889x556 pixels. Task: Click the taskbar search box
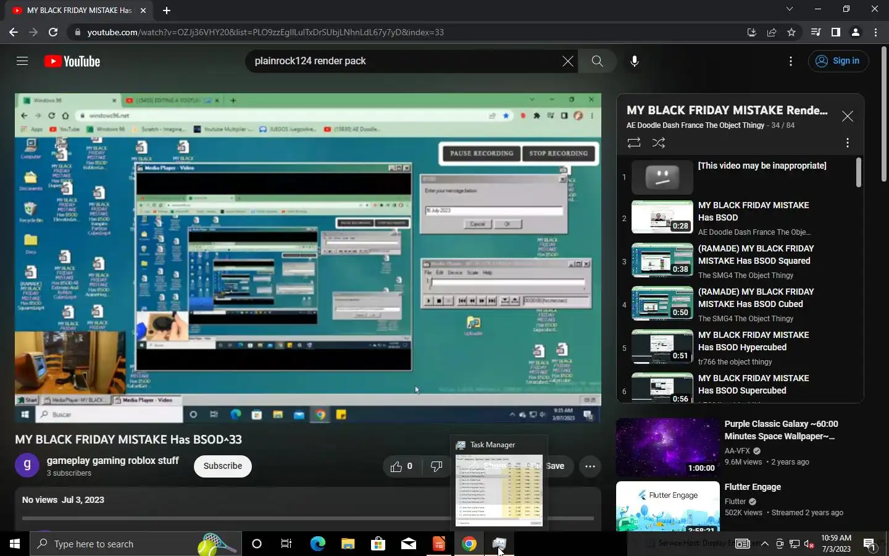[x=135, y=544]
